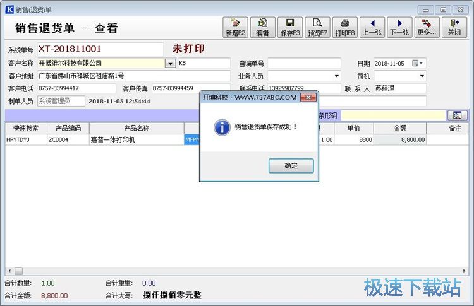Click the 联系人 field 苏经理
This screenshot has height=306, width=474.
(400, 88)
